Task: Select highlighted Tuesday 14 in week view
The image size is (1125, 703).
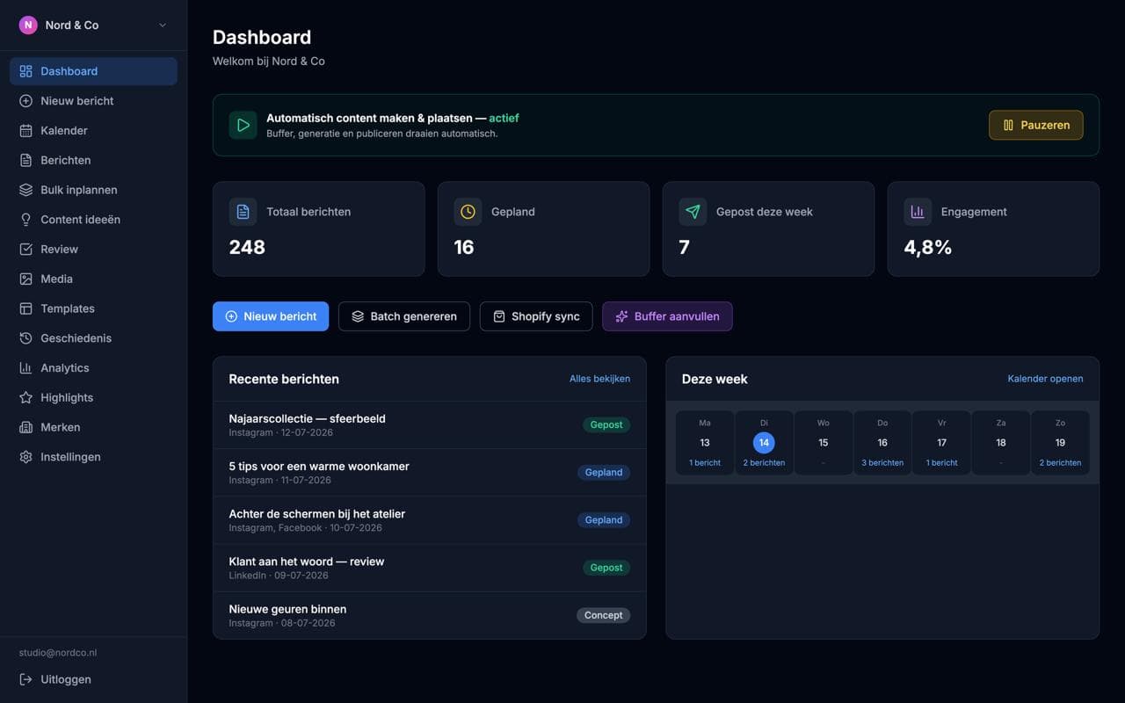Action: tap(764, 443)
